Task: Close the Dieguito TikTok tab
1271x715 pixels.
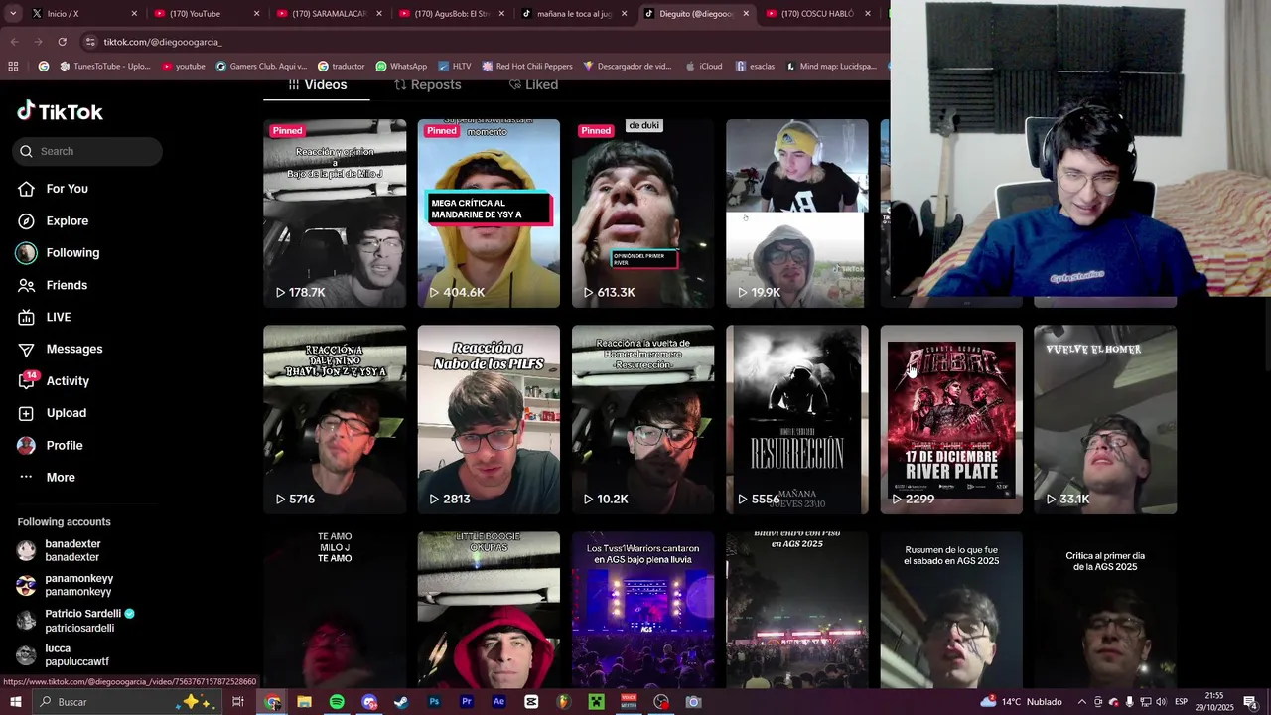Action: coord(746,14)
